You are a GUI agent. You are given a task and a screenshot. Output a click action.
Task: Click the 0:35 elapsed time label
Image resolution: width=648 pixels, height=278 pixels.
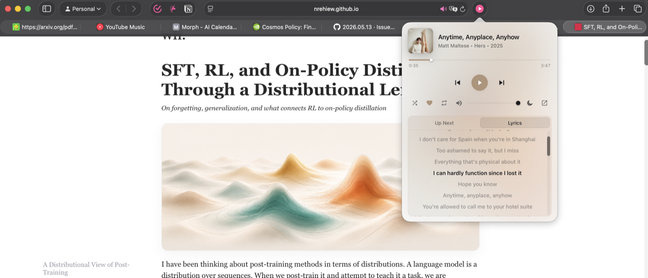click(414, 66)
